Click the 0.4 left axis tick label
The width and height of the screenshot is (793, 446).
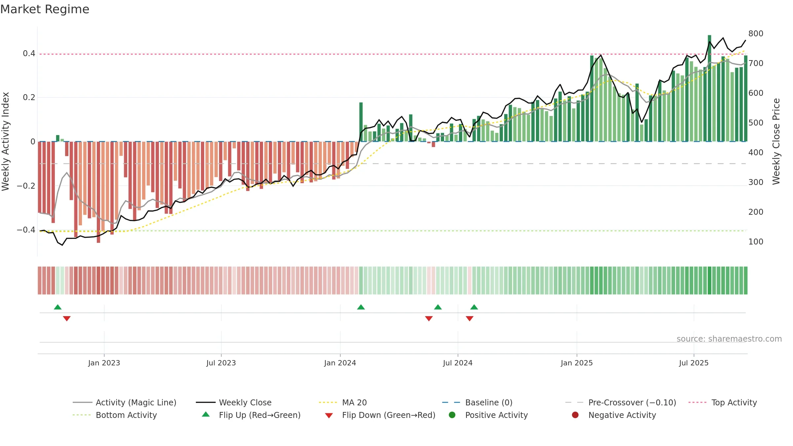[x=29, y=54]
